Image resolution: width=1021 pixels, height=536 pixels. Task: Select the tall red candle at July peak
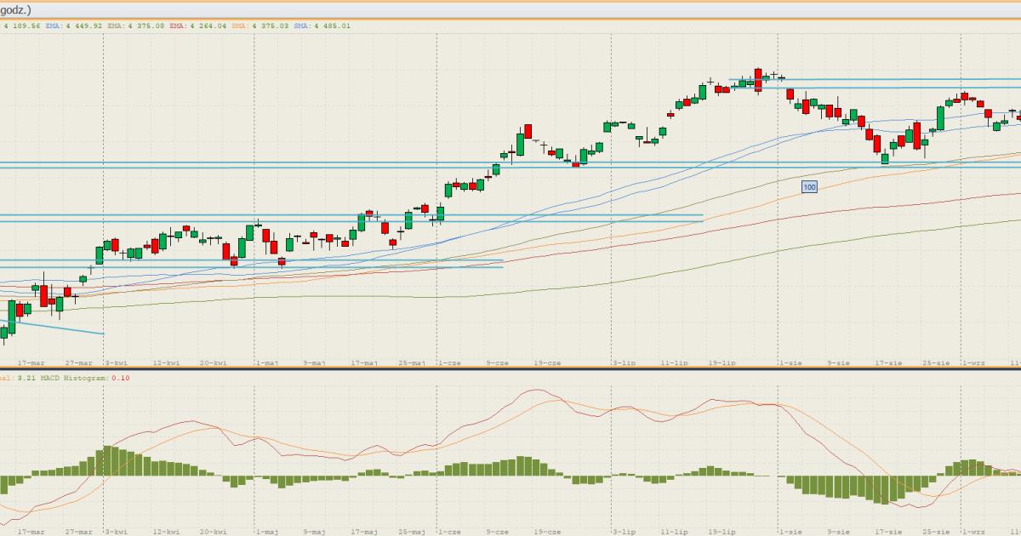756,78
